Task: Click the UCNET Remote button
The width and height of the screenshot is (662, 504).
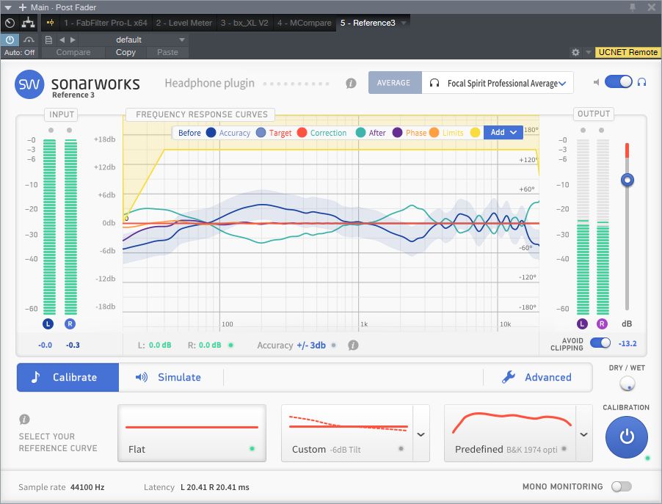Action: pyautogui.click(x=628, y=52)
